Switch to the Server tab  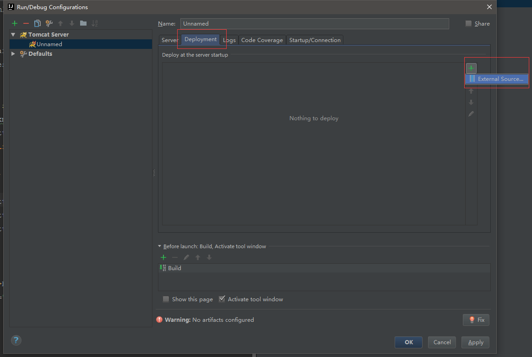170,40
